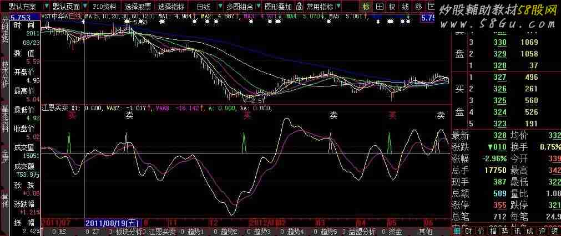
Task: Click the 图形叠加 button
Action: [x=279, y=7]
